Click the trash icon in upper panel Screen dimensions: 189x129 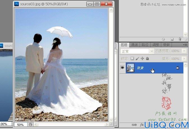[x=180, y=39]
